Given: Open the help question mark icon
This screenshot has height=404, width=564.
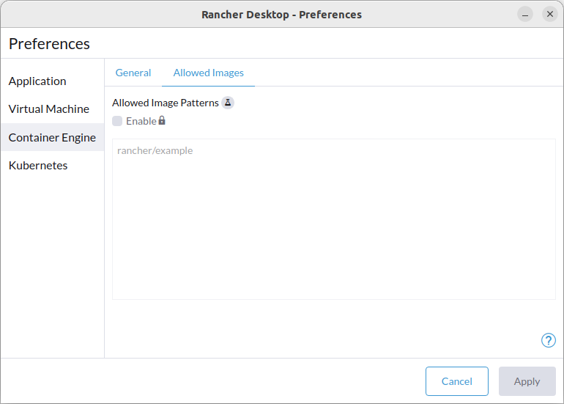Looking at the screenshot, I should 548,340.
